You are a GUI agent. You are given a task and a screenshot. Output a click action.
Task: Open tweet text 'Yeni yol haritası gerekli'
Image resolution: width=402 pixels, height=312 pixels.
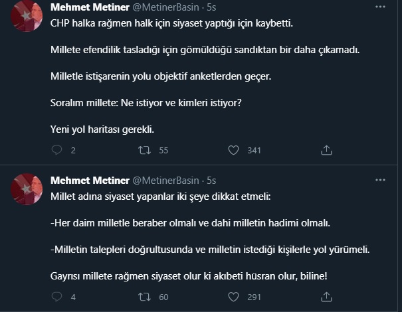[x=102, y=128]
